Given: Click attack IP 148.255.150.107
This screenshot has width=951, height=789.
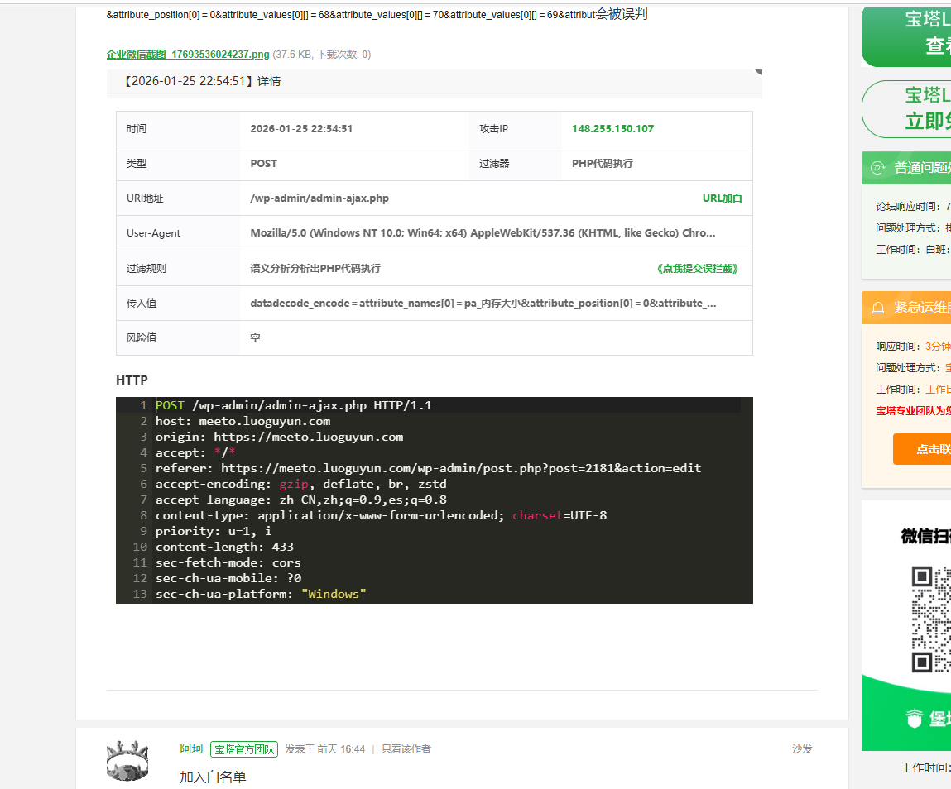Looking at the screenshot, I should click(612, 129).
